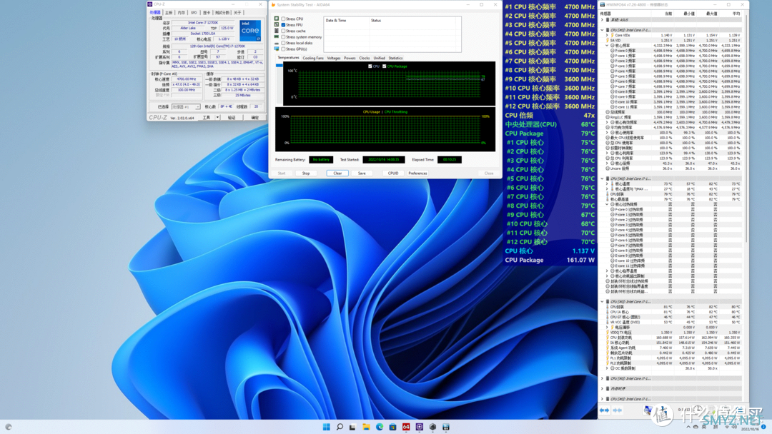Open Windows Start menu
772x434 pixels.
click(326, 427)
